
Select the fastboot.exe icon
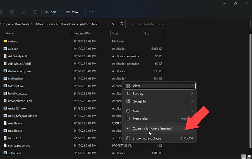[x=5, y=86]
